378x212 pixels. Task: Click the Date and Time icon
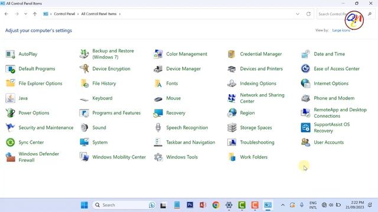pyautogui.click(x=305, y=54)
